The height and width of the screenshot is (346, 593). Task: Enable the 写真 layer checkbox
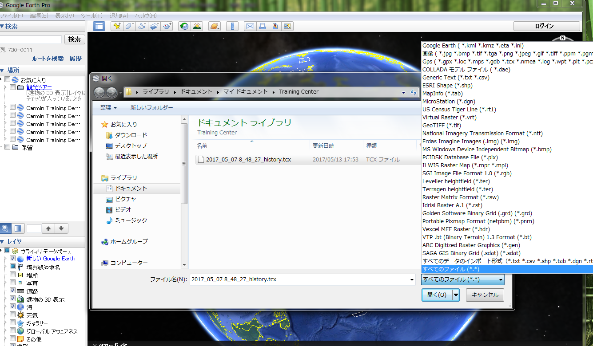12,283
